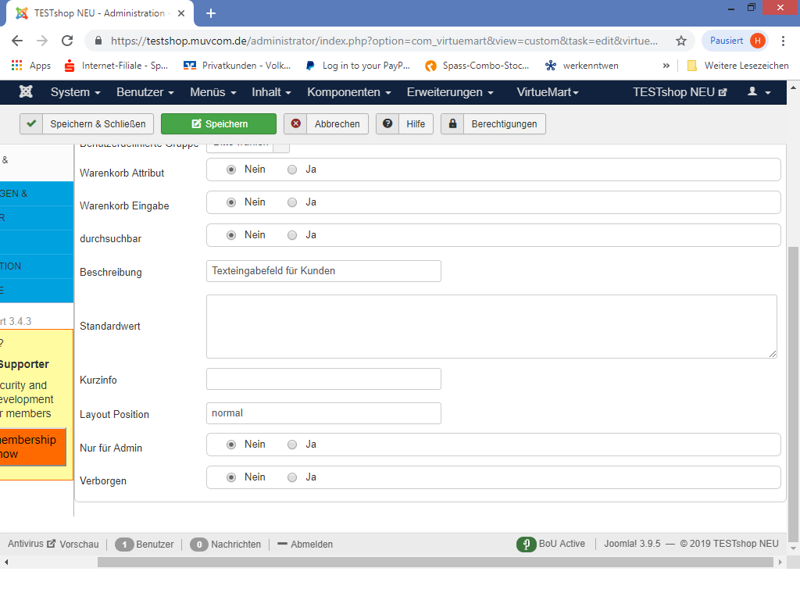This screenshot has width=800, height=600.
Task: Bookmark this page with the star icon
Action: (680, 41)
